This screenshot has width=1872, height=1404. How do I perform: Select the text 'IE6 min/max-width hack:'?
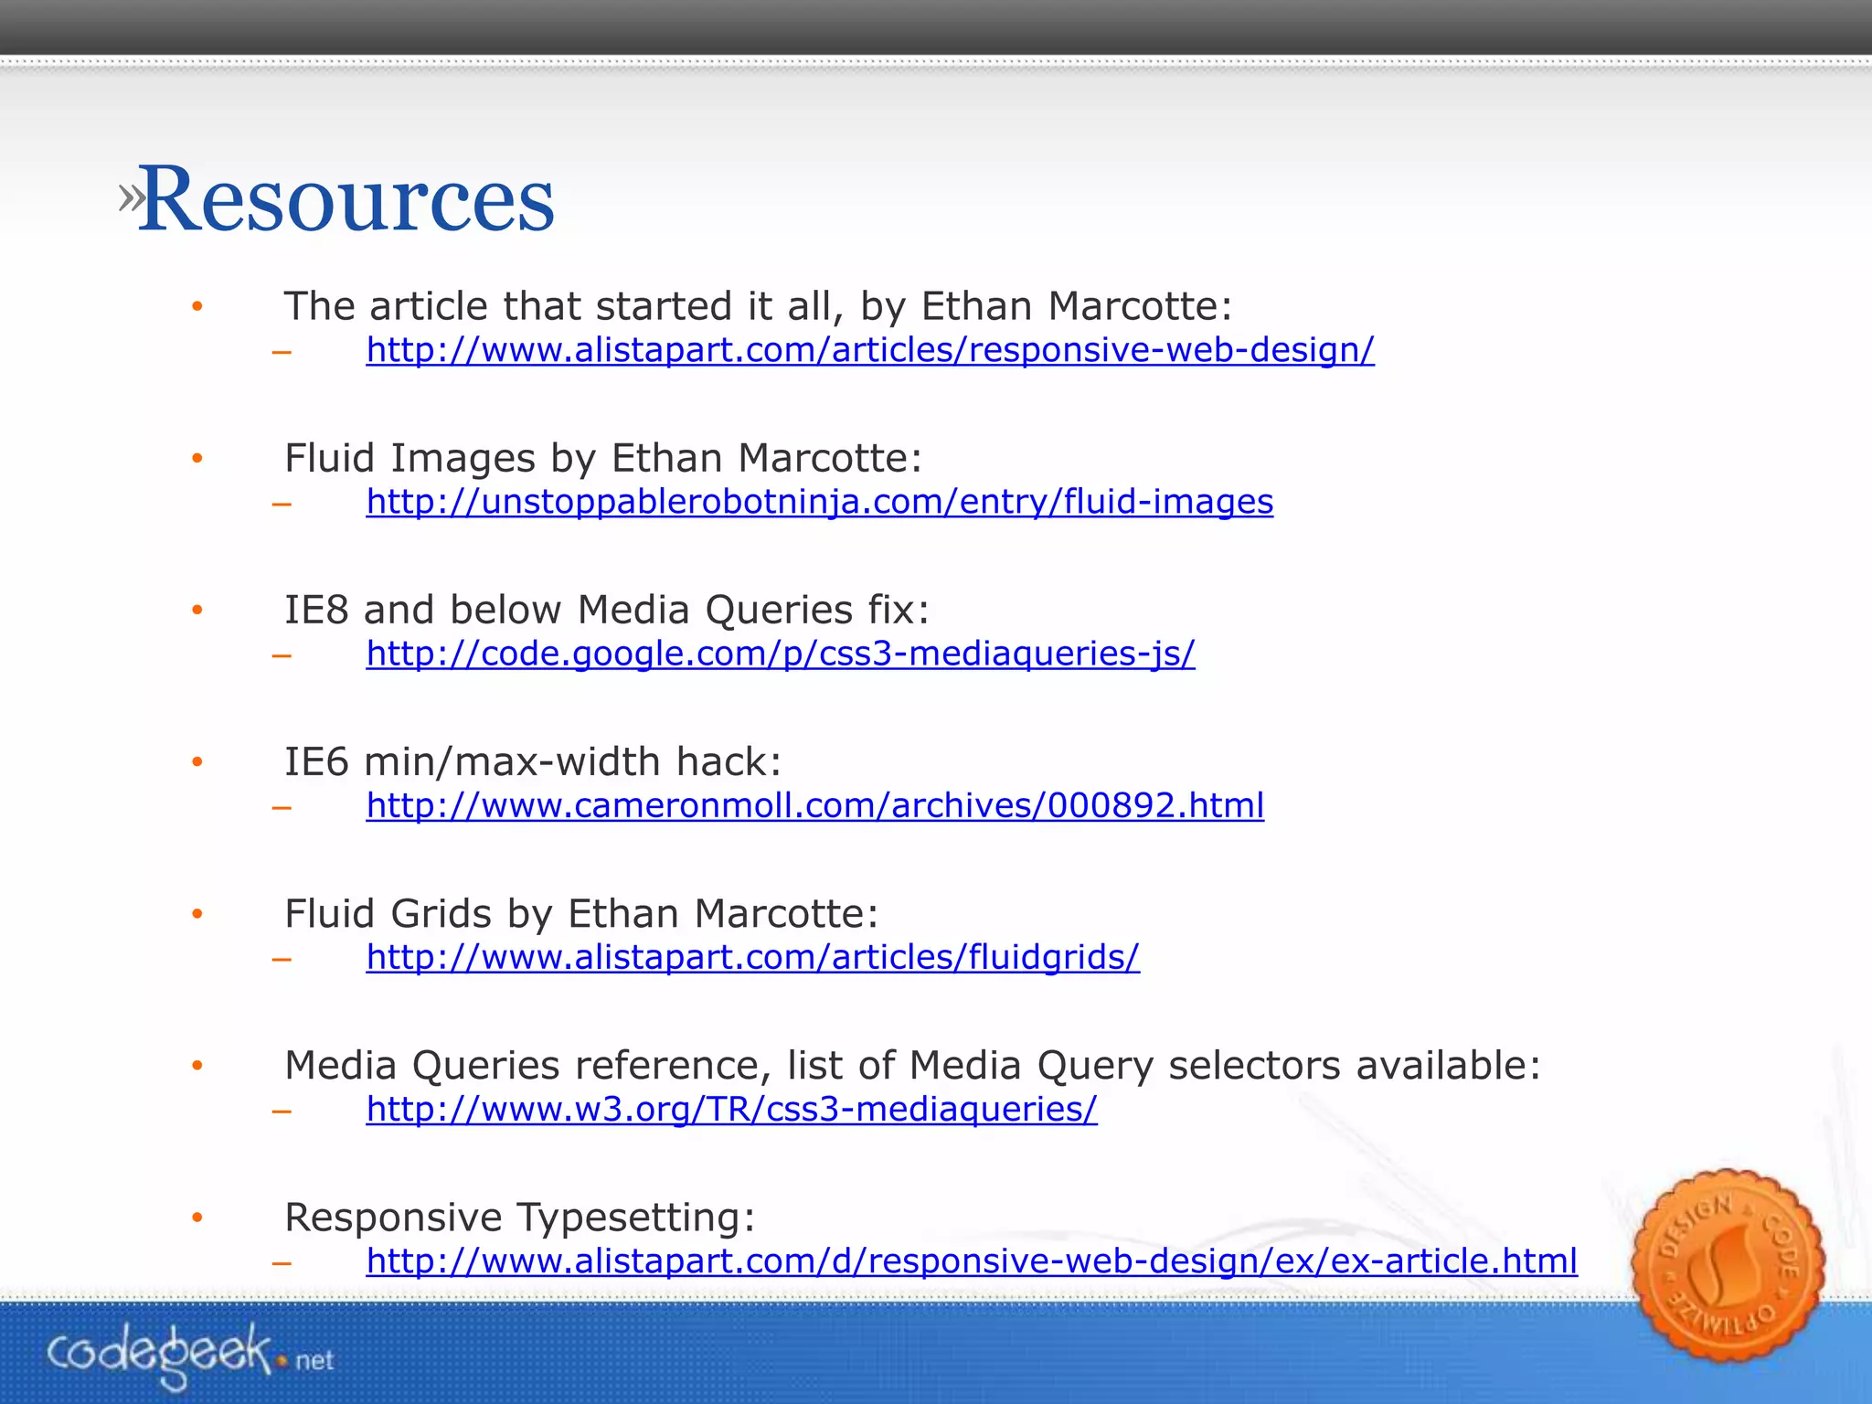pos(533,761)
